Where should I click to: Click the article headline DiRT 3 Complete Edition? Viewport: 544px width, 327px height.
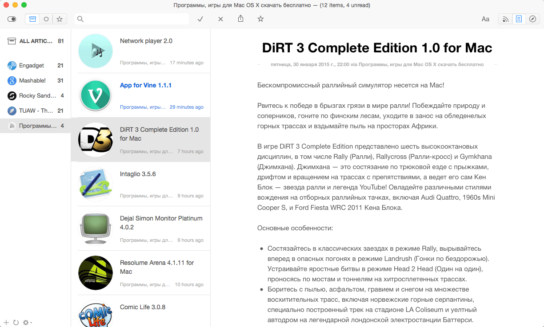377,48
